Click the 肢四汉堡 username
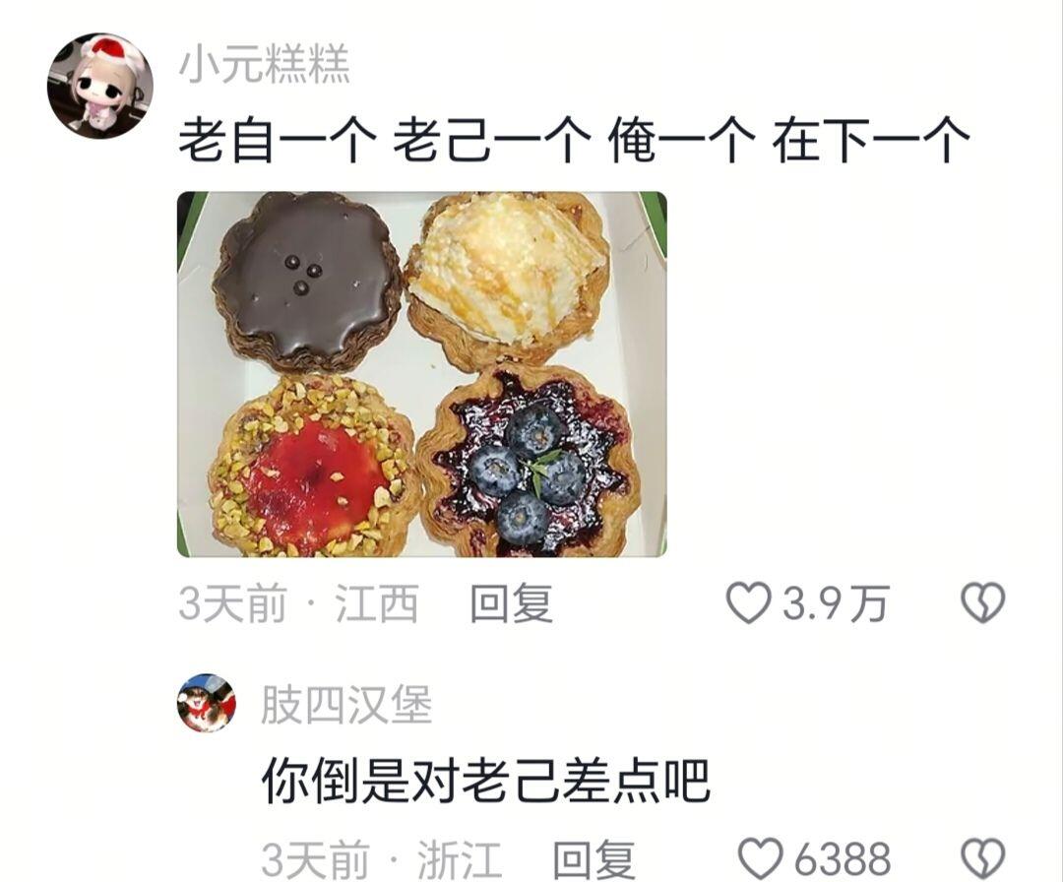Screen dimensions: 1063x882 point(345,705)
